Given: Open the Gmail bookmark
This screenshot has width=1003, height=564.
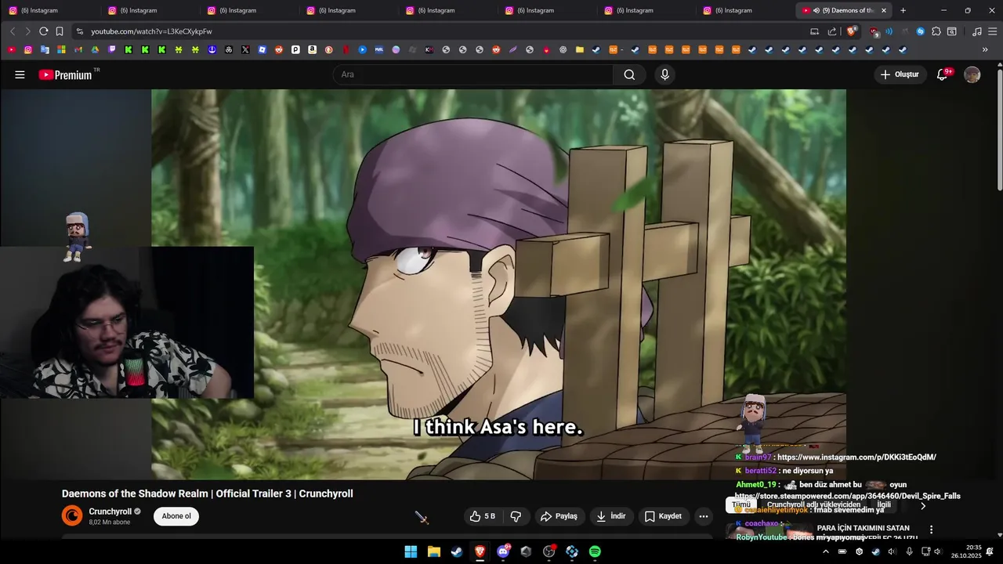Looking at the screenshot, I should 78,49.
